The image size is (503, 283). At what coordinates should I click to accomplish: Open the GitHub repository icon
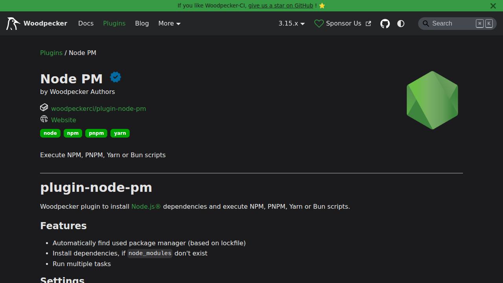click(x=385, y=24)
